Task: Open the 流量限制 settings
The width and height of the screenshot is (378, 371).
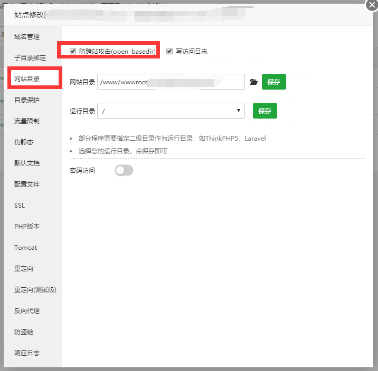Action: point(27,121)
